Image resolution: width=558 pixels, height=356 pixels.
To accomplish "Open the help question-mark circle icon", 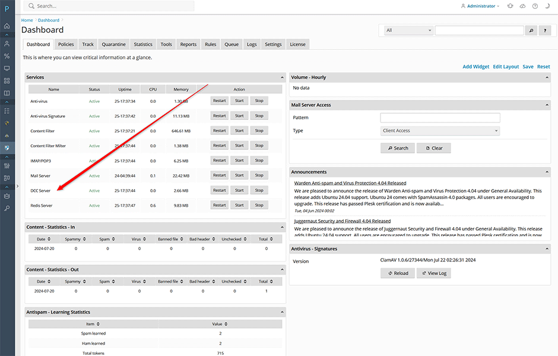I will [535, 6].
